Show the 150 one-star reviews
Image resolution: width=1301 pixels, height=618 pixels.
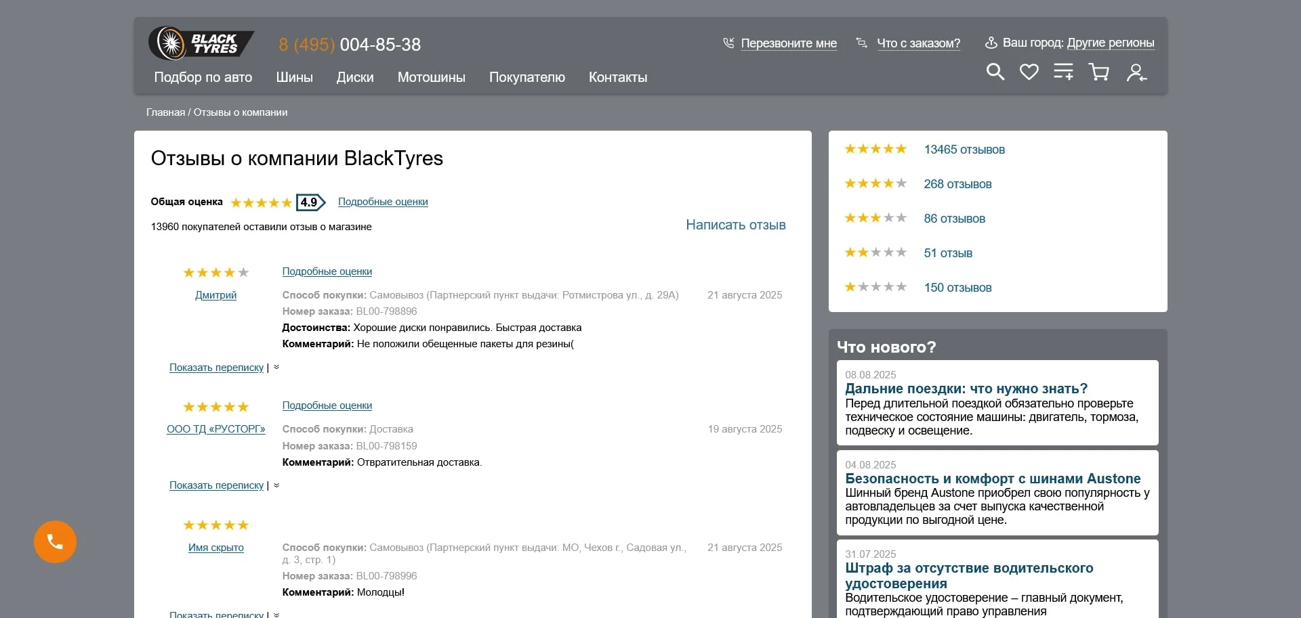pos(957,288)
